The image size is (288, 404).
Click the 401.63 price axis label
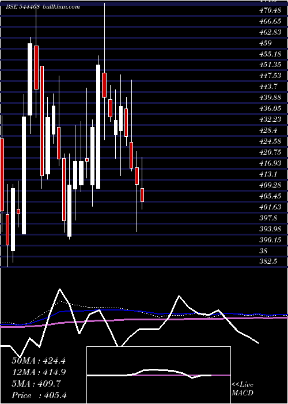coord(270,207)
